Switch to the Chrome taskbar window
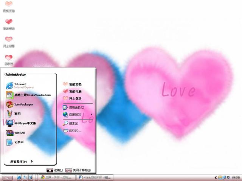Image resolution: width=242 pixels, height=181 pixels. 57,178
